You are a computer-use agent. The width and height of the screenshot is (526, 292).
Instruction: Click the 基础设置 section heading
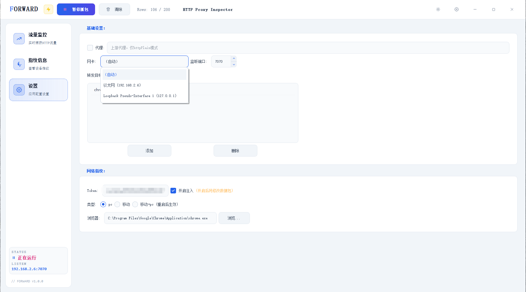96,28
